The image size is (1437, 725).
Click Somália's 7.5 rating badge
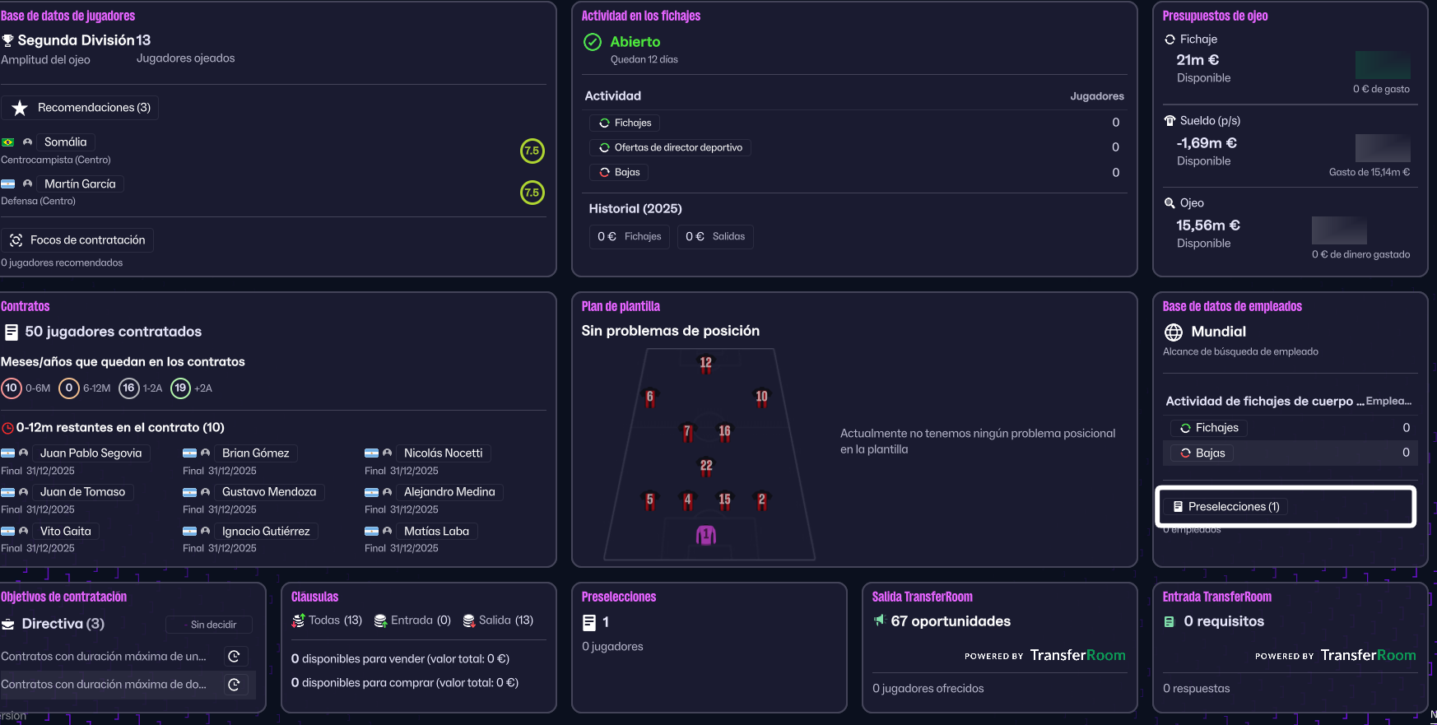(532, 151)
